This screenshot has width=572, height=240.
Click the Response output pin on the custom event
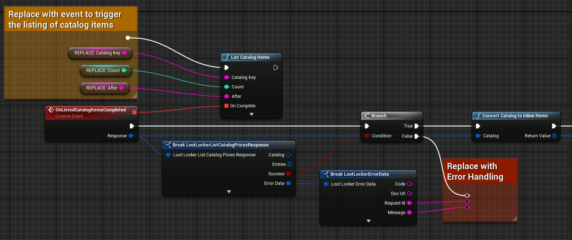coord(131,136)
